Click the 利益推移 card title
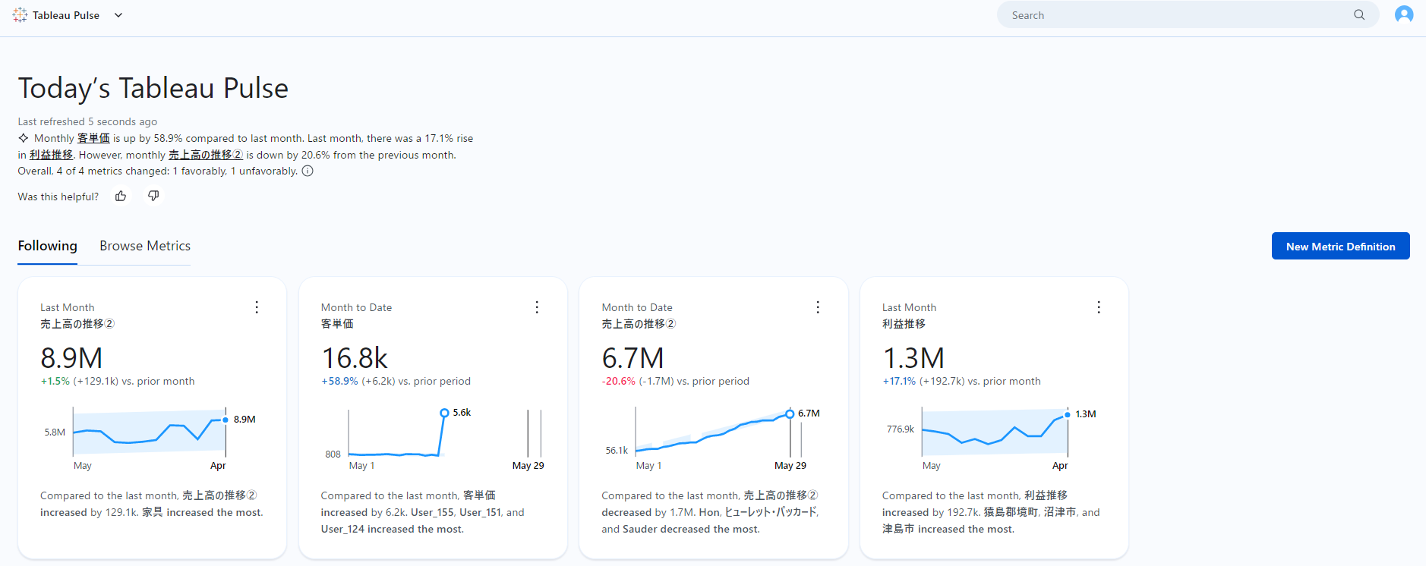The width and height of the screenshot is (1426, 566). point(904,324)
